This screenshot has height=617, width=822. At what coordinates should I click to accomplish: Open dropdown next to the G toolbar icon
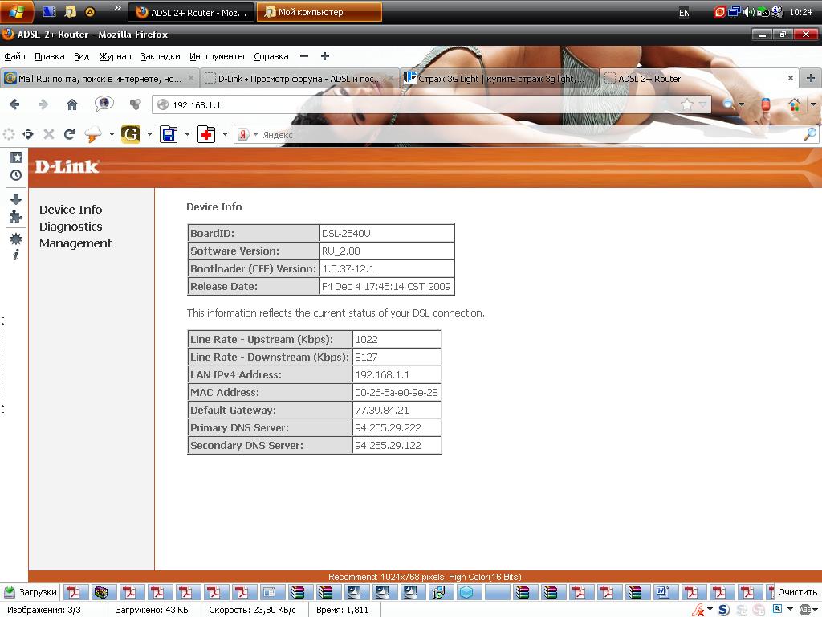(x=149, y=135)
